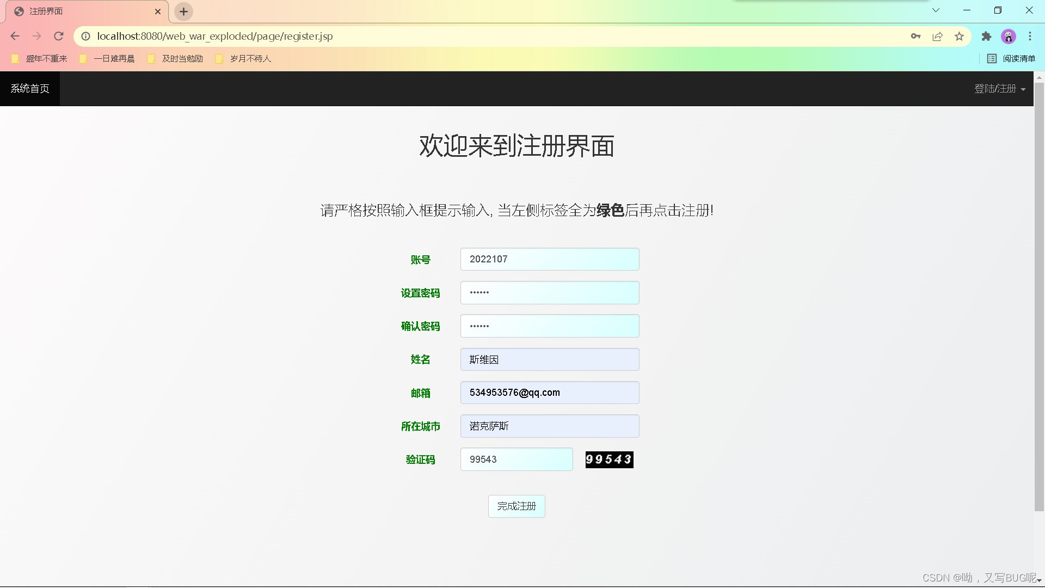Reload the registration page

point(59,36)
